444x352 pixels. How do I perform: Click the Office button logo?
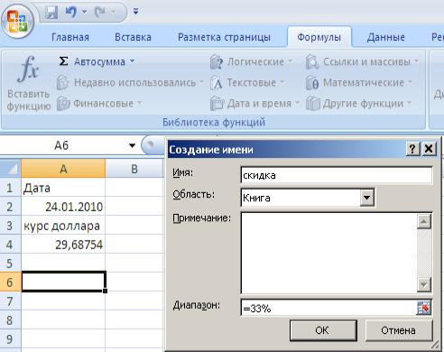[x=17, y=22]
